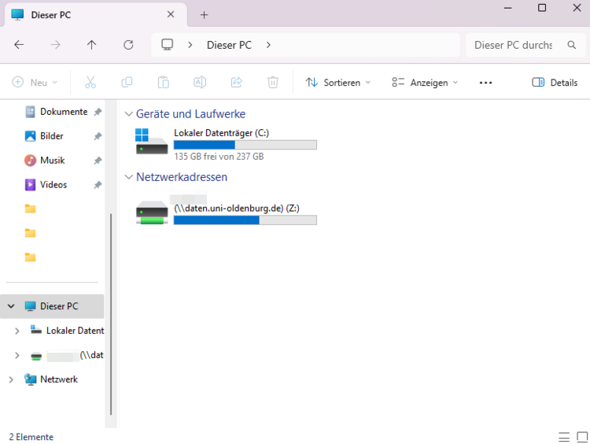Collapse the Geräte und Laufwerke group

pyautogui.click(x=129, y=114)
